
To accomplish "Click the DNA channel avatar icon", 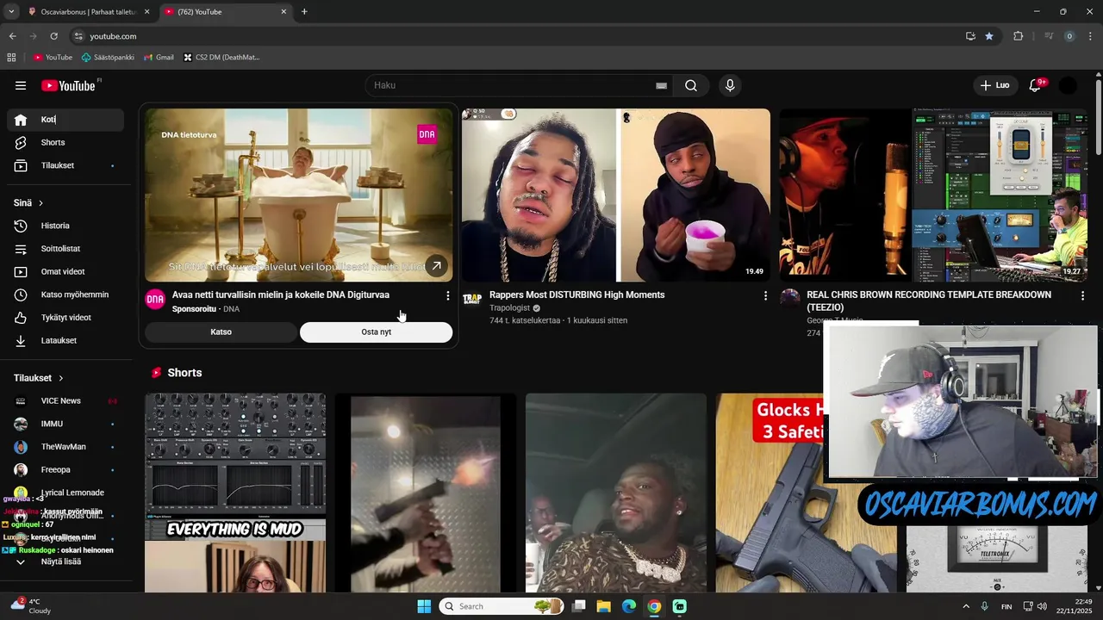I will (x=155, y=299).
